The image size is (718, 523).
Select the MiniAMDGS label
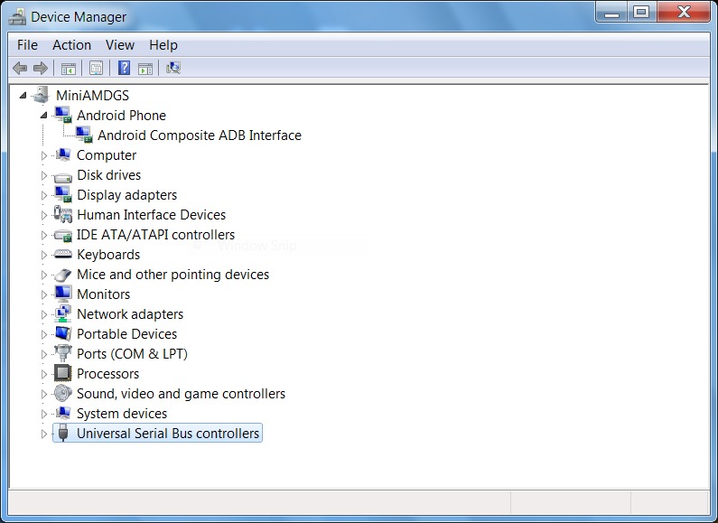point(92,95)
